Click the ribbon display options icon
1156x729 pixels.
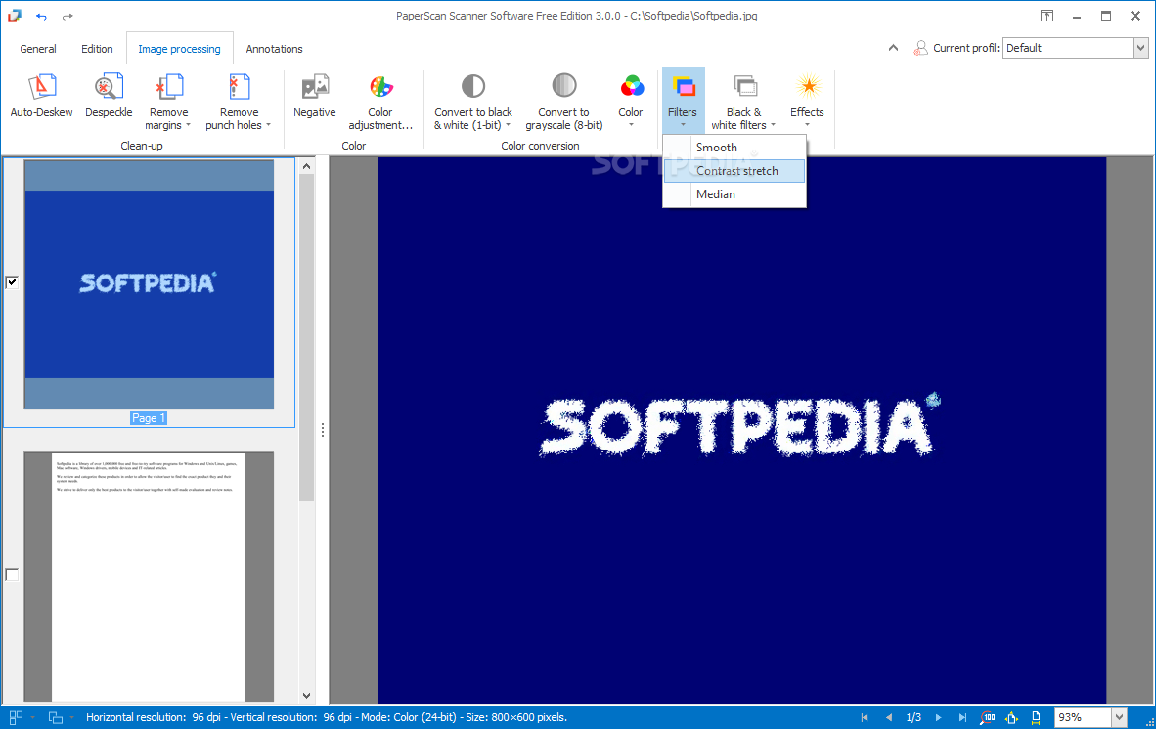(1046, 16)
